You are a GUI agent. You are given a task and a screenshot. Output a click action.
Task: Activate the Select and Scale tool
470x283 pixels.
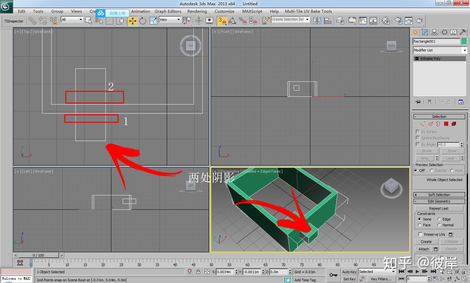click(153, 21)
